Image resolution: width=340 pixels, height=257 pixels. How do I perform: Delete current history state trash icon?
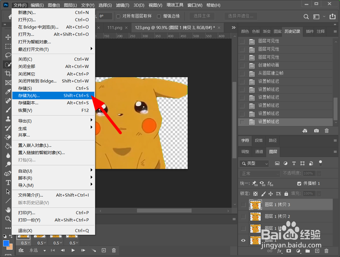point(327,131)
